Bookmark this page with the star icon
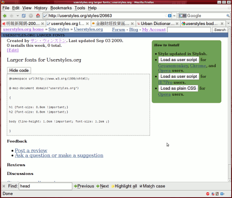Screen dimensions: 232x198 click(x=166, y=16)
